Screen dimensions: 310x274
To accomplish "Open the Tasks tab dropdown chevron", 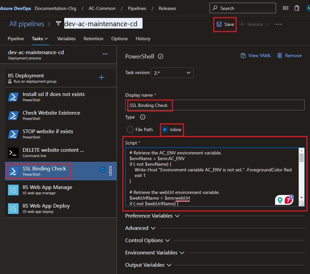I will [46, 39].
